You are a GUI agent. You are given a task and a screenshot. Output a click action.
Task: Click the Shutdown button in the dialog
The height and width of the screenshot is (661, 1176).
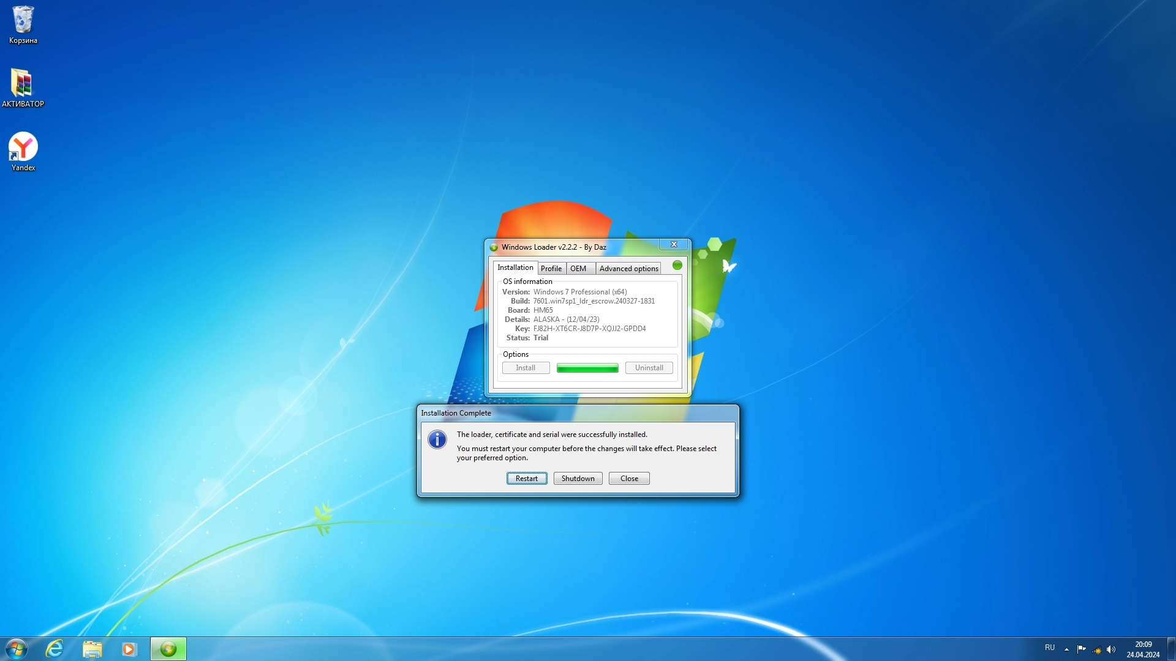point(578,479)
